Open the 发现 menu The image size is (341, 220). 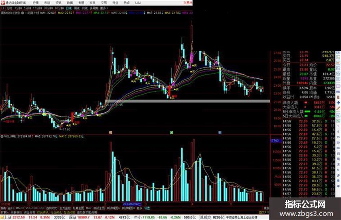[x=92, y=3]
